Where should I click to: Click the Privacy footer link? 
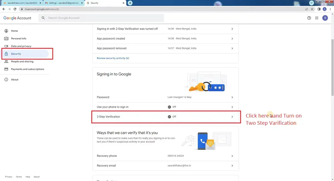(9, 177)
